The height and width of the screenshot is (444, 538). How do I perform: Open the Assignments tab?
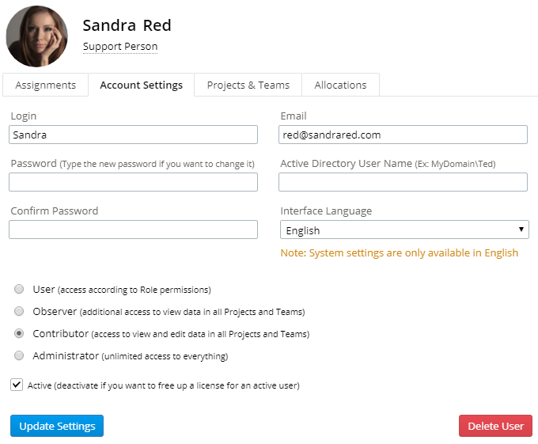tap(45, 85)
